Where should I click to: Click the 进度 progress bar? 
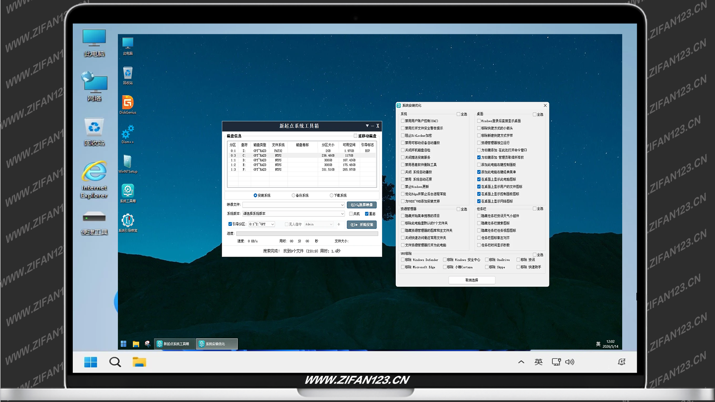coord(307,234)
